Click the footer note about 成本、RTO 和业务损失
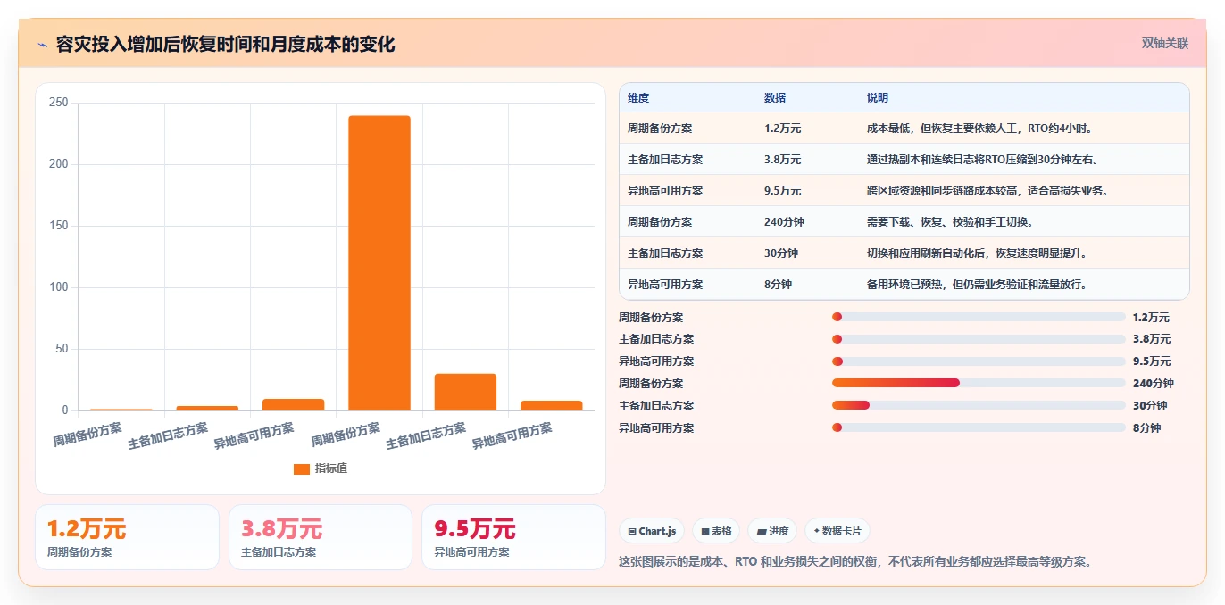The height and width of the screenshot is (605, 1225). point(855,562)
